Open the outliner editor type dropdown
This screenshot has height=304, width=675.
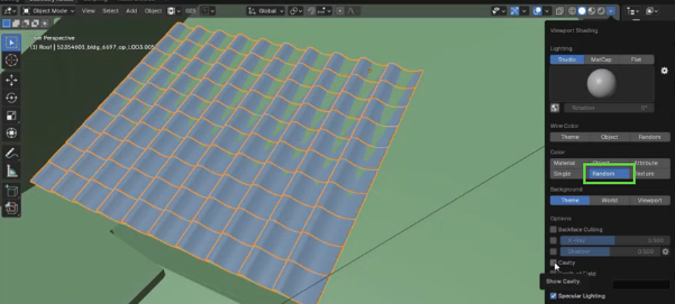(633, 11)
